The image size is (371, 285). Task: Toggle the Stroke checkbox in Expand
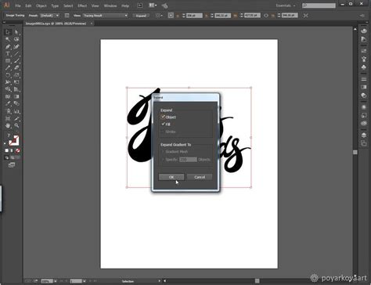[163, 132]
